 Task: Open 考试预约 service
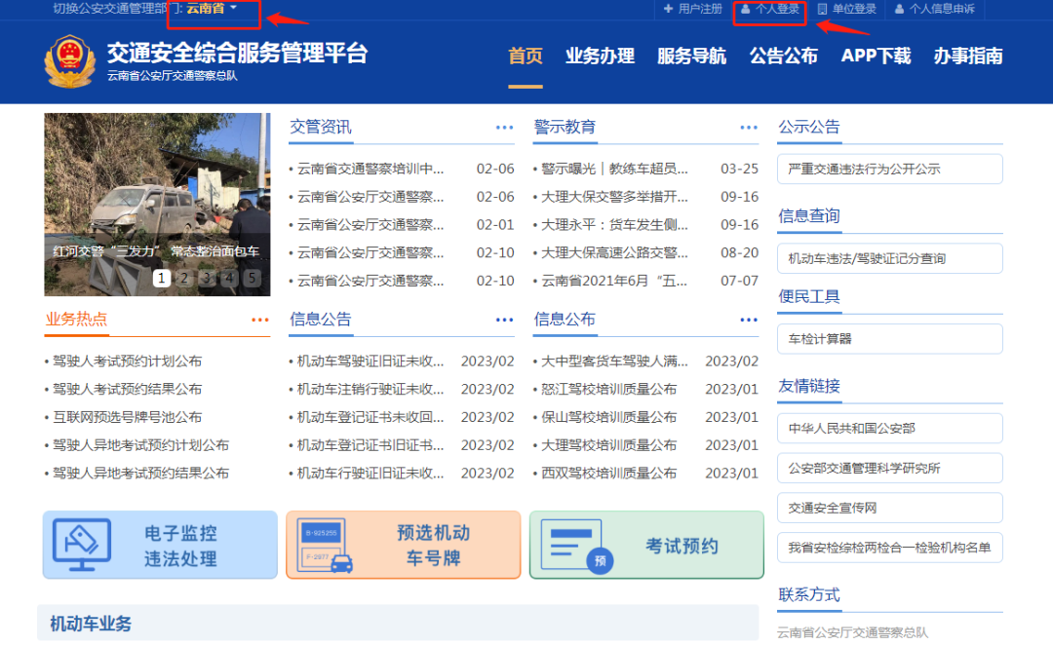tap(646, 545)
